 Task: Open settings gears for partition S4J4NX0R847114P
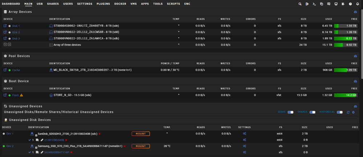[x=244, y=152]
